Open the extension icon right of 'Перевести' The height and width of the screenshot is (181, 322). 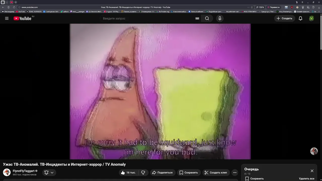click(x=286, y=7)
